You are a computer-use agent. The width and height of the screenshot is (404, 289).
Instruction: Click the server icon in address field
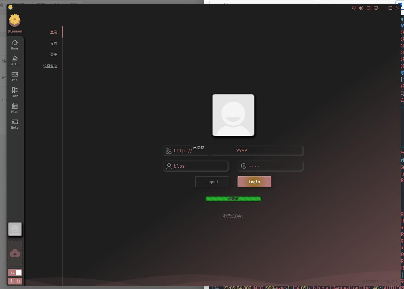[169, 150]
